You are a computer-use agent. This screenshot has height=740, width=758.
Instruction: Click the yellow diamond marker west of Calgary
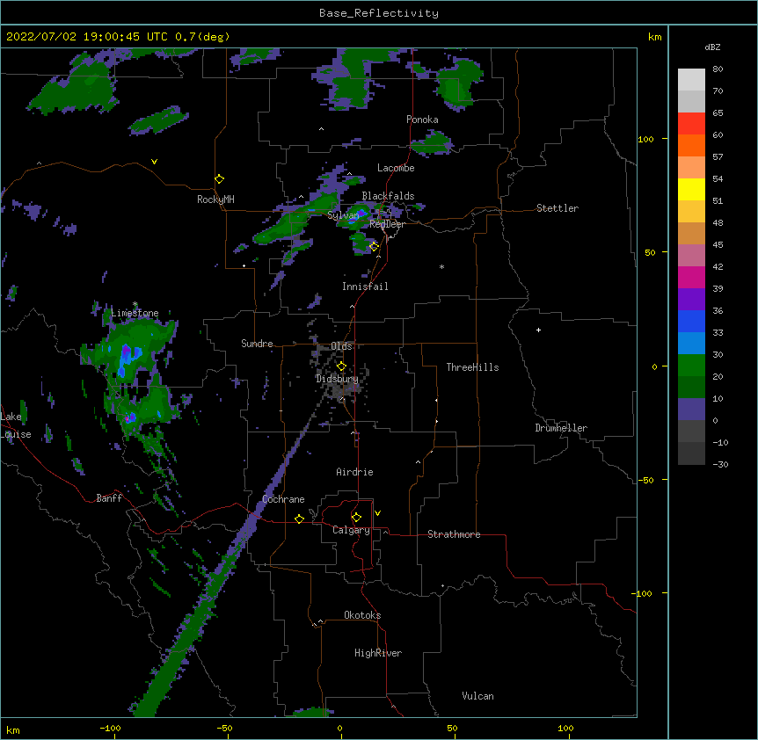pos(300,519)
